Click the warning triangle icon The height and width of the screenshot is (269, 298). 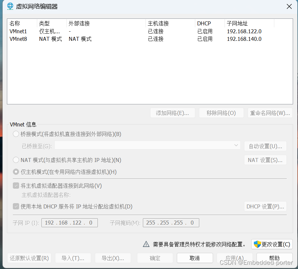point(146,244)
